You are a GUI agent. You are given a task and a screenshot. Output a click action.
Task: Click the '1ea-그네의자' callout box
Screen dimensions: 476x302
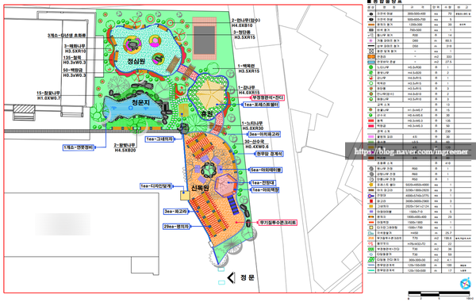[160, 140]
